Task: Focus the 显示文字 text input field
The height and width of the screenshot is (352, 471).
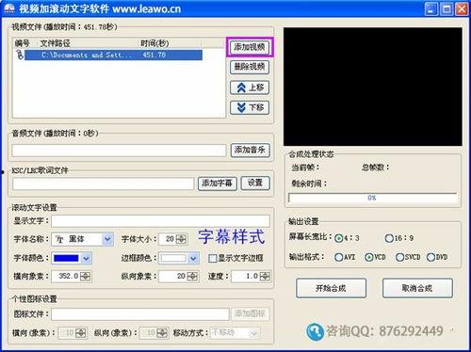Action: 160,221
